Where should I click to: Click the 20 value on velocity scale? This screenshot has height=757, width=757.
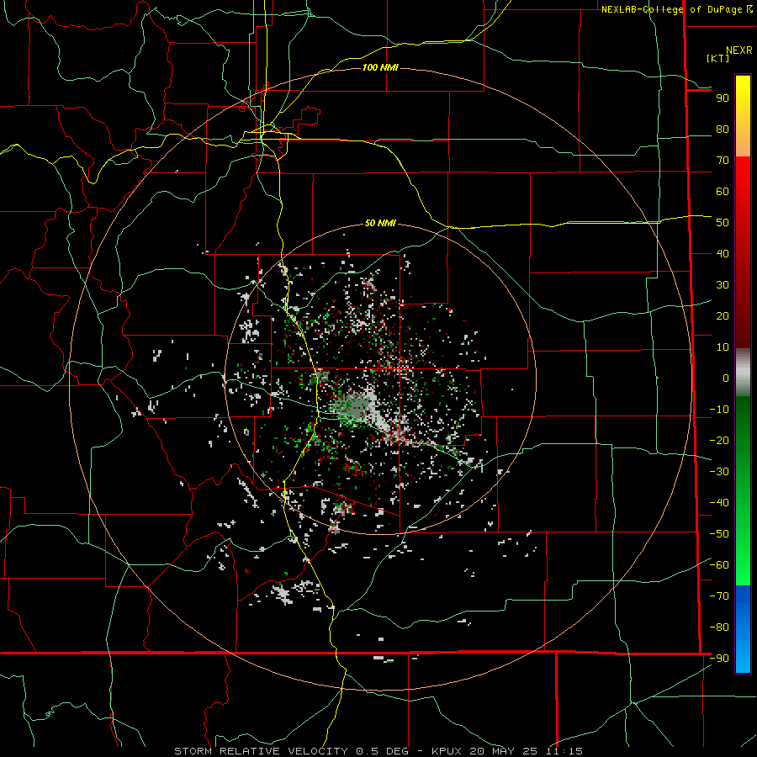723,316
